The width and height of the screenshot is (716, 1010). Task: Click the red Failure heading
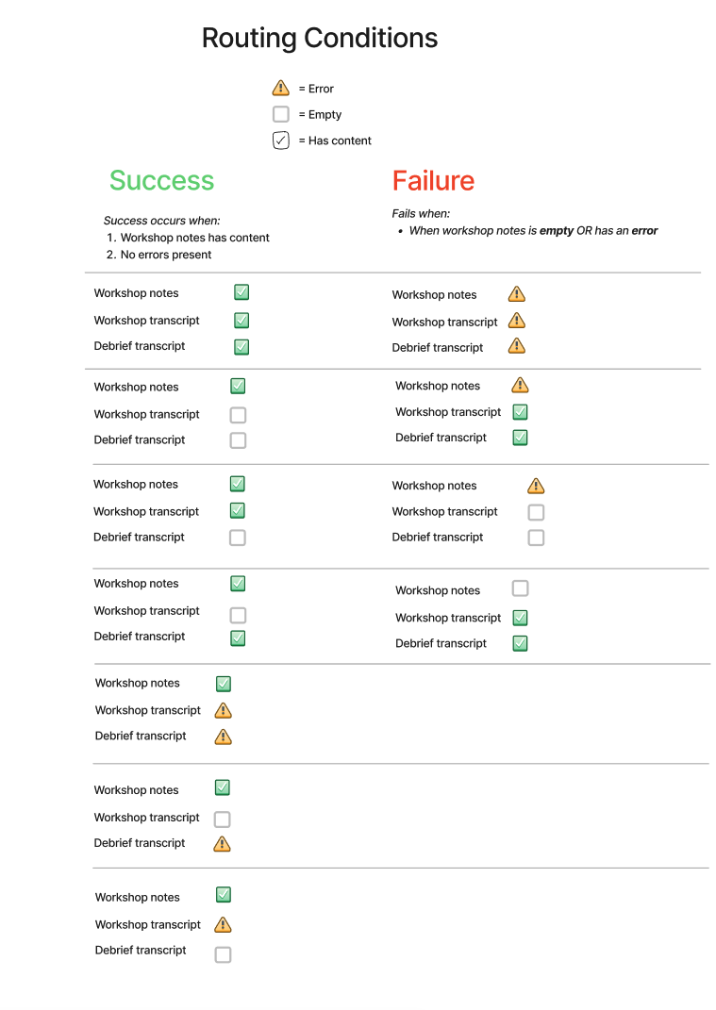433,180
